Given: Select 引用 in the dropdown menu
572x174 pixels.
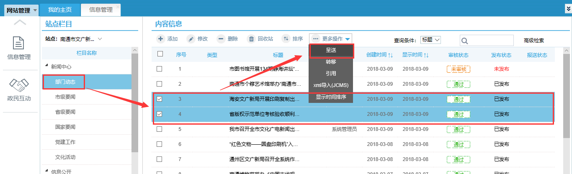Looking at the screenshot, I should point(331,73).
